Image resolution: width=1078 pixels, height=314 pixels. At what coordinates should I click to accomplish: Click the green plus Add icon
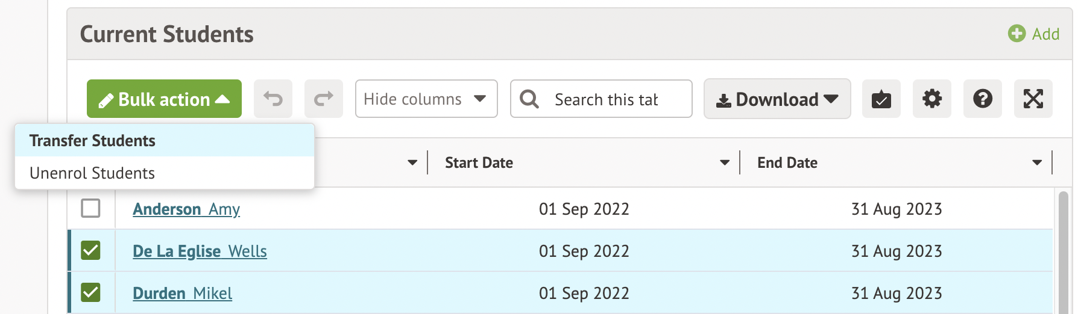[x=1017, y=34]
